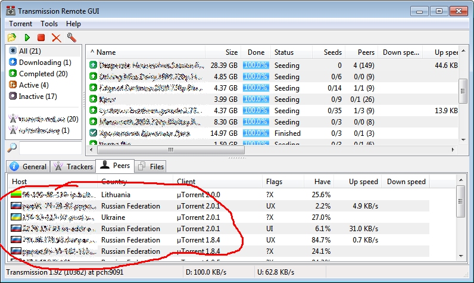This screenshot has width=474, height=283.
Task: Select peer row showing 4.9 KB/s
Action: tap(219, 206)
